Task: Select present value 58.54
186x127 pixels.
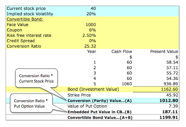Action: 172,62
